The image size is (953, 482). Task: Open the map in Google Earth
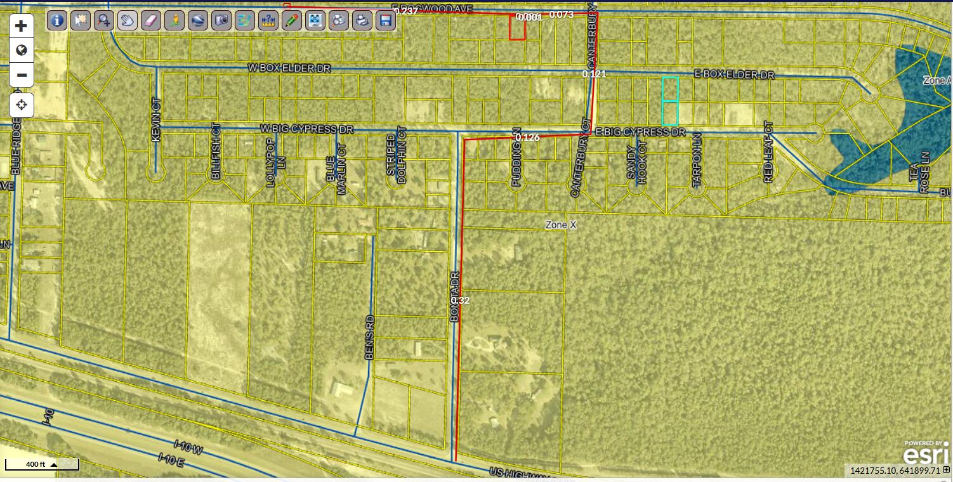click(197, 21)
